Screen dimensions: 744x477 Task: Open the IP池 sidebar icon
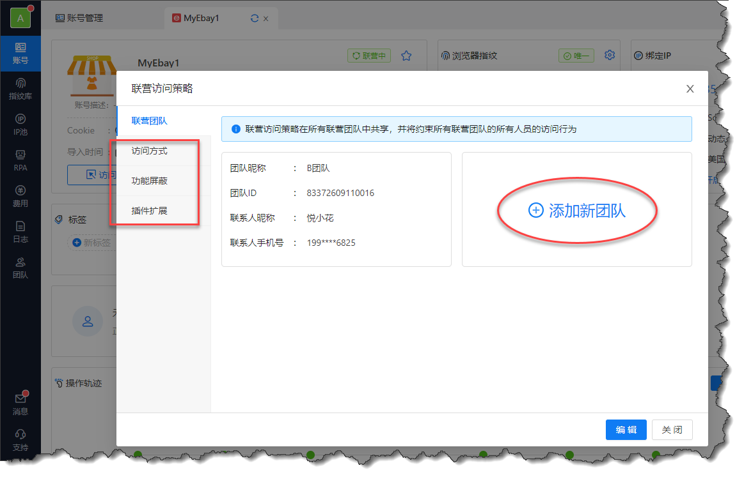pyautogui.click(x=20, y=125)
